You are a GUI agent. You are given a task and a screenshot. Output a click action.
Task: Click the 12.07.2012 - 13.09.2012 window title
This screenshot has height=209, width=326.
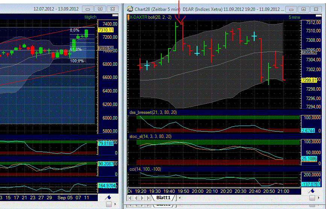click(56, 9)
